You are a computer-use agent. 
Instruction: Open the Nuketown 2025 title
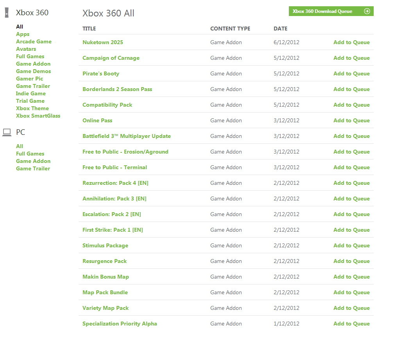coord(103,42)
